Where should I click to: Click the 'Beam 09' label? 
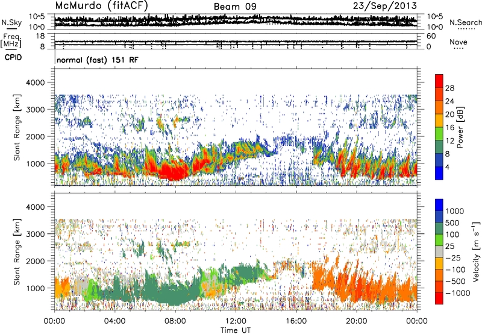pyautogui.click(x=235, y=7)
